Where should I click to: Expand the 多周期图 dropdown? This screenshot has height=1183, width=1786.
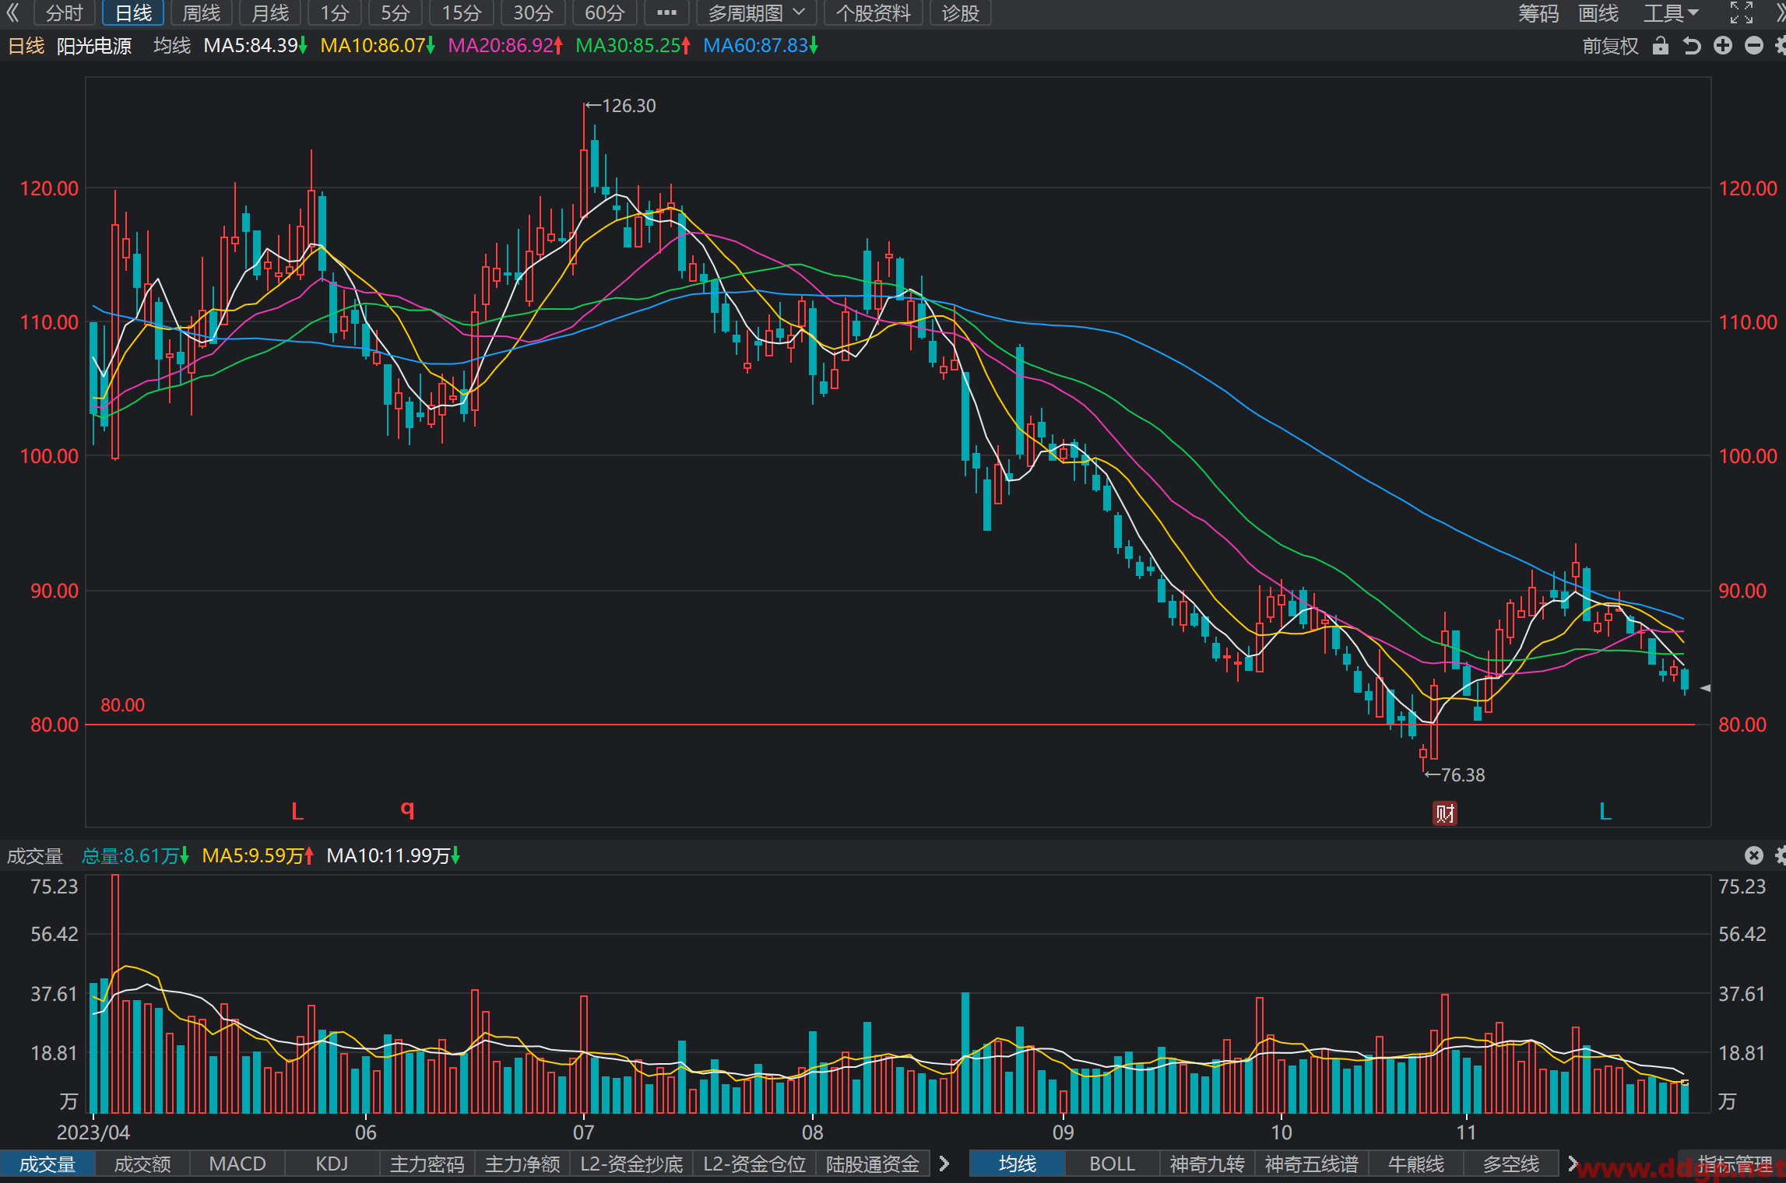(x=756, y=13)
